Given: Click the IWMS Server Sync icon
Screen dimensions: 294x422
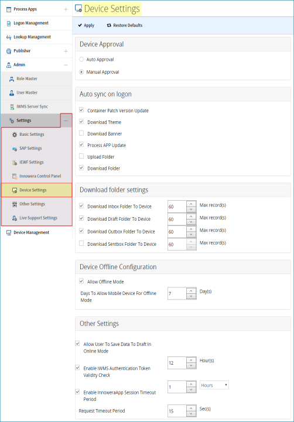Looking at the screenshot, I should point(12,107).
